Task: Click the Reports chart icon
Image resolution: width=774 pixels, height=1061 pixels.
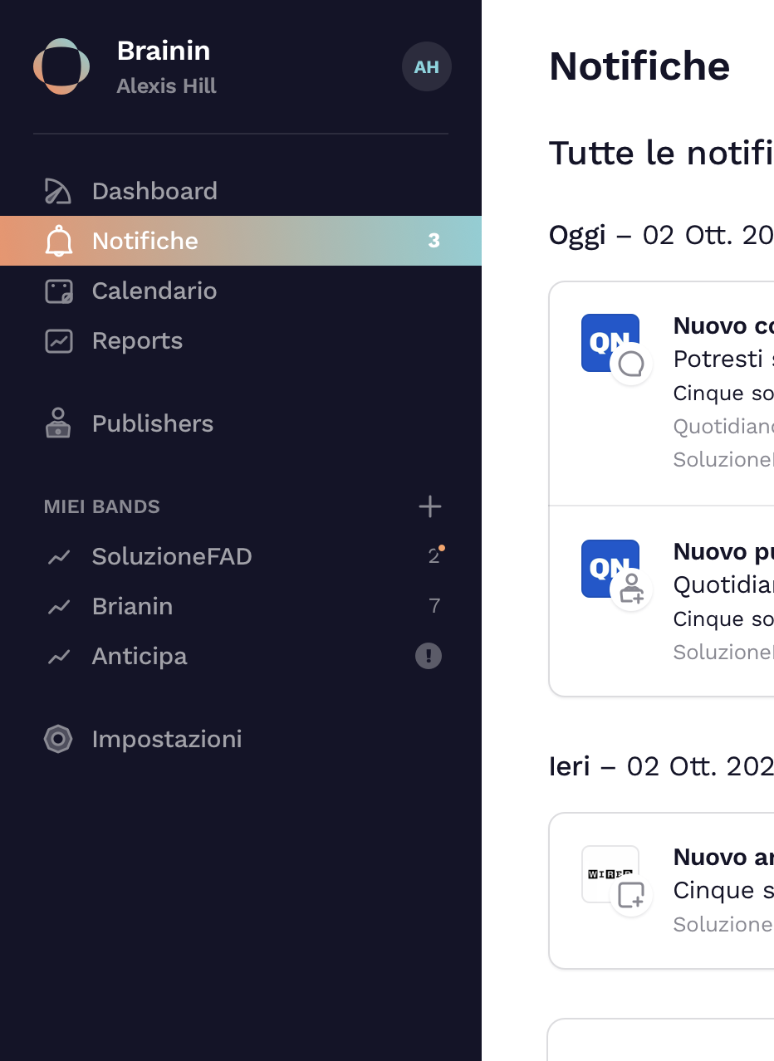Action: 58,340
